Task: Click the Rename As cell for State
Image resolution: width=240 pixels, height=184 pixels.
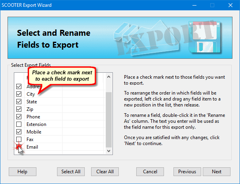Action: (x=84, y=101)
